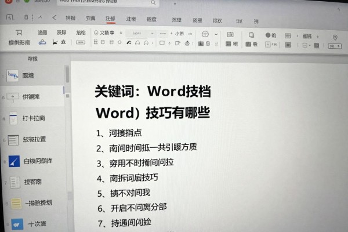This screenshot has height=232, width=348.
Task: Click list line '6、开启不问离分部'
Action: click(x=132, y=208)
